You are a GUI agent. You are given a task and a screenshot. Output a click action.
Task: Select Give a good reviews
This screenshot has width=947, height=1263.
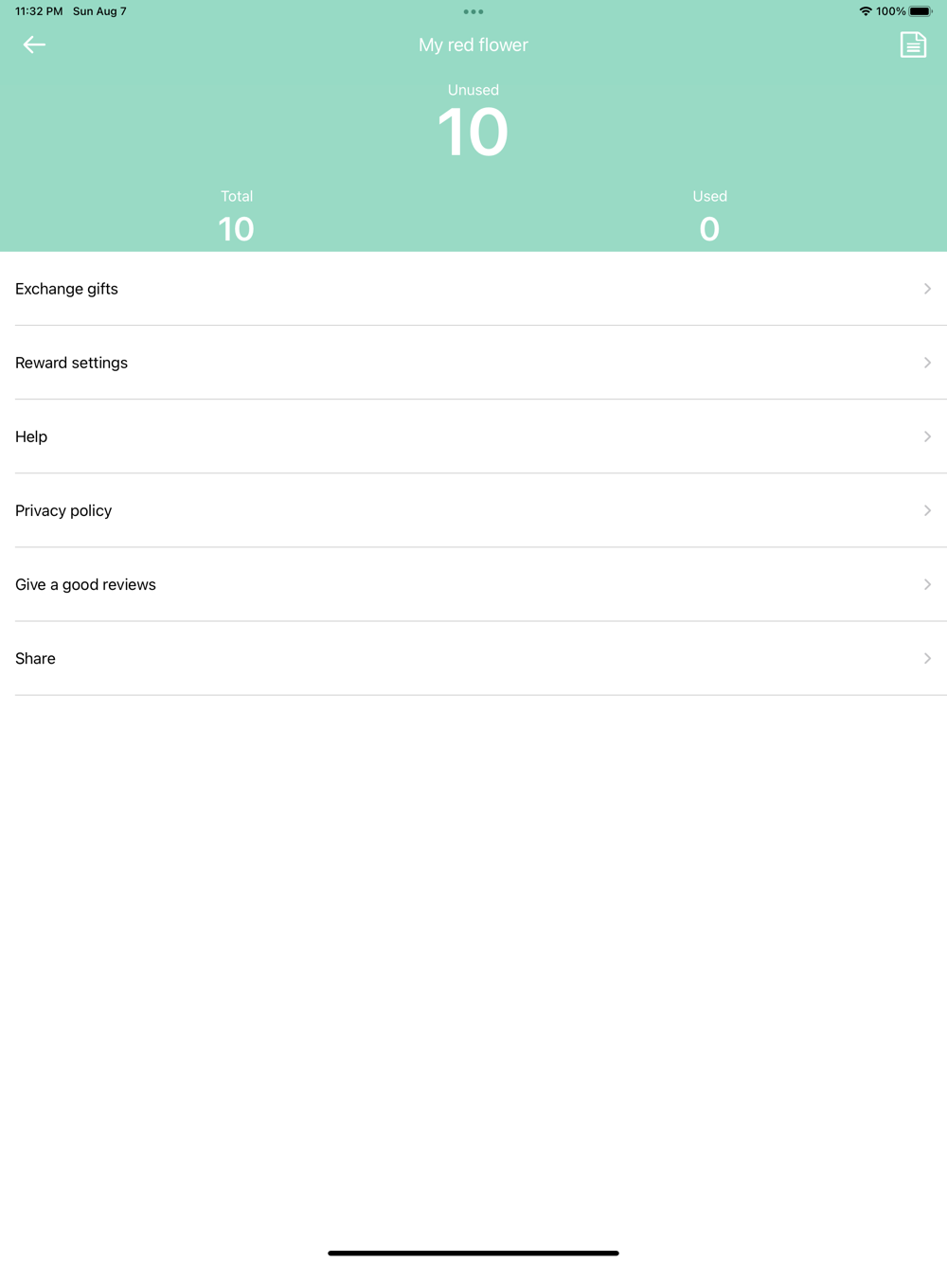coord(473,584)
